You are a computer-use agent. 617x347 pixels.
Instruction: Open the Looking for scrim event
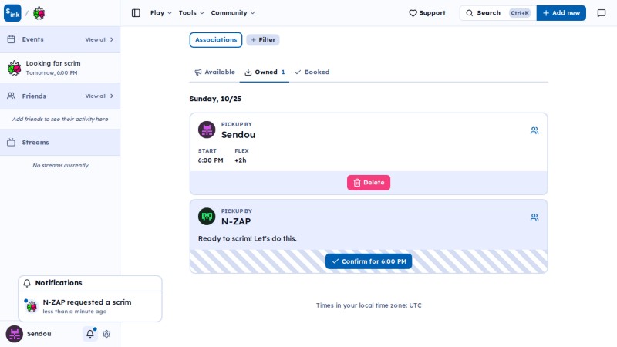coord(60,68)
